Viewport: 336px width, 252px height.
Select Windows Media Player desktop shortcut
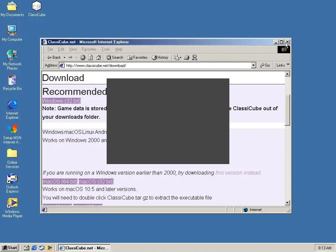[12, 208]
